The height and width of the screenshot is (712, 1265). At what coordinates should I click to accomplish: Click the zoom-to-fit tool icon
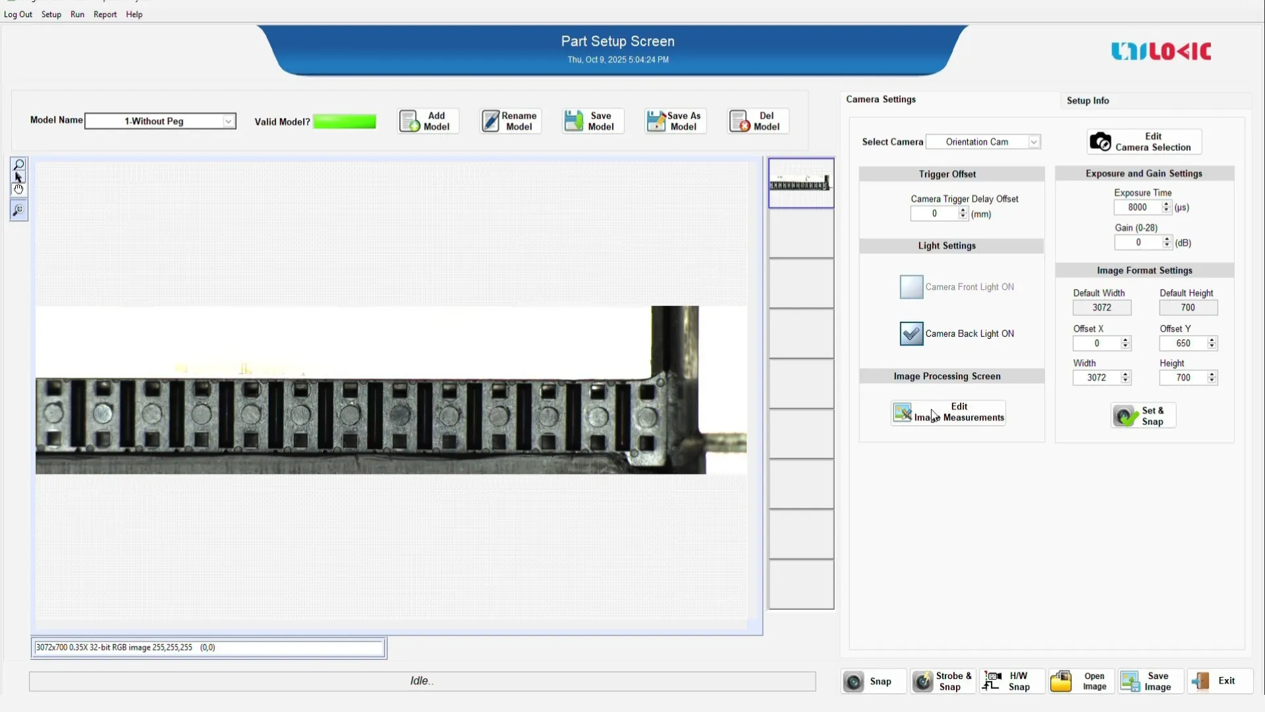pyautogui.click(x=18, y=210)
